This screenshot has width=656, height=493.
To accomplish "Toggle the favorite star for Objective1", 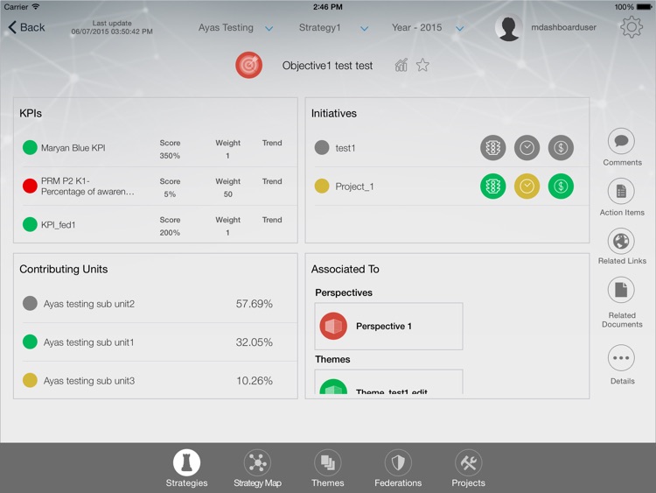I will (422, 65).
